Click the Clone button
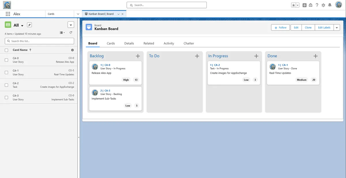 [x=308, y=27]
